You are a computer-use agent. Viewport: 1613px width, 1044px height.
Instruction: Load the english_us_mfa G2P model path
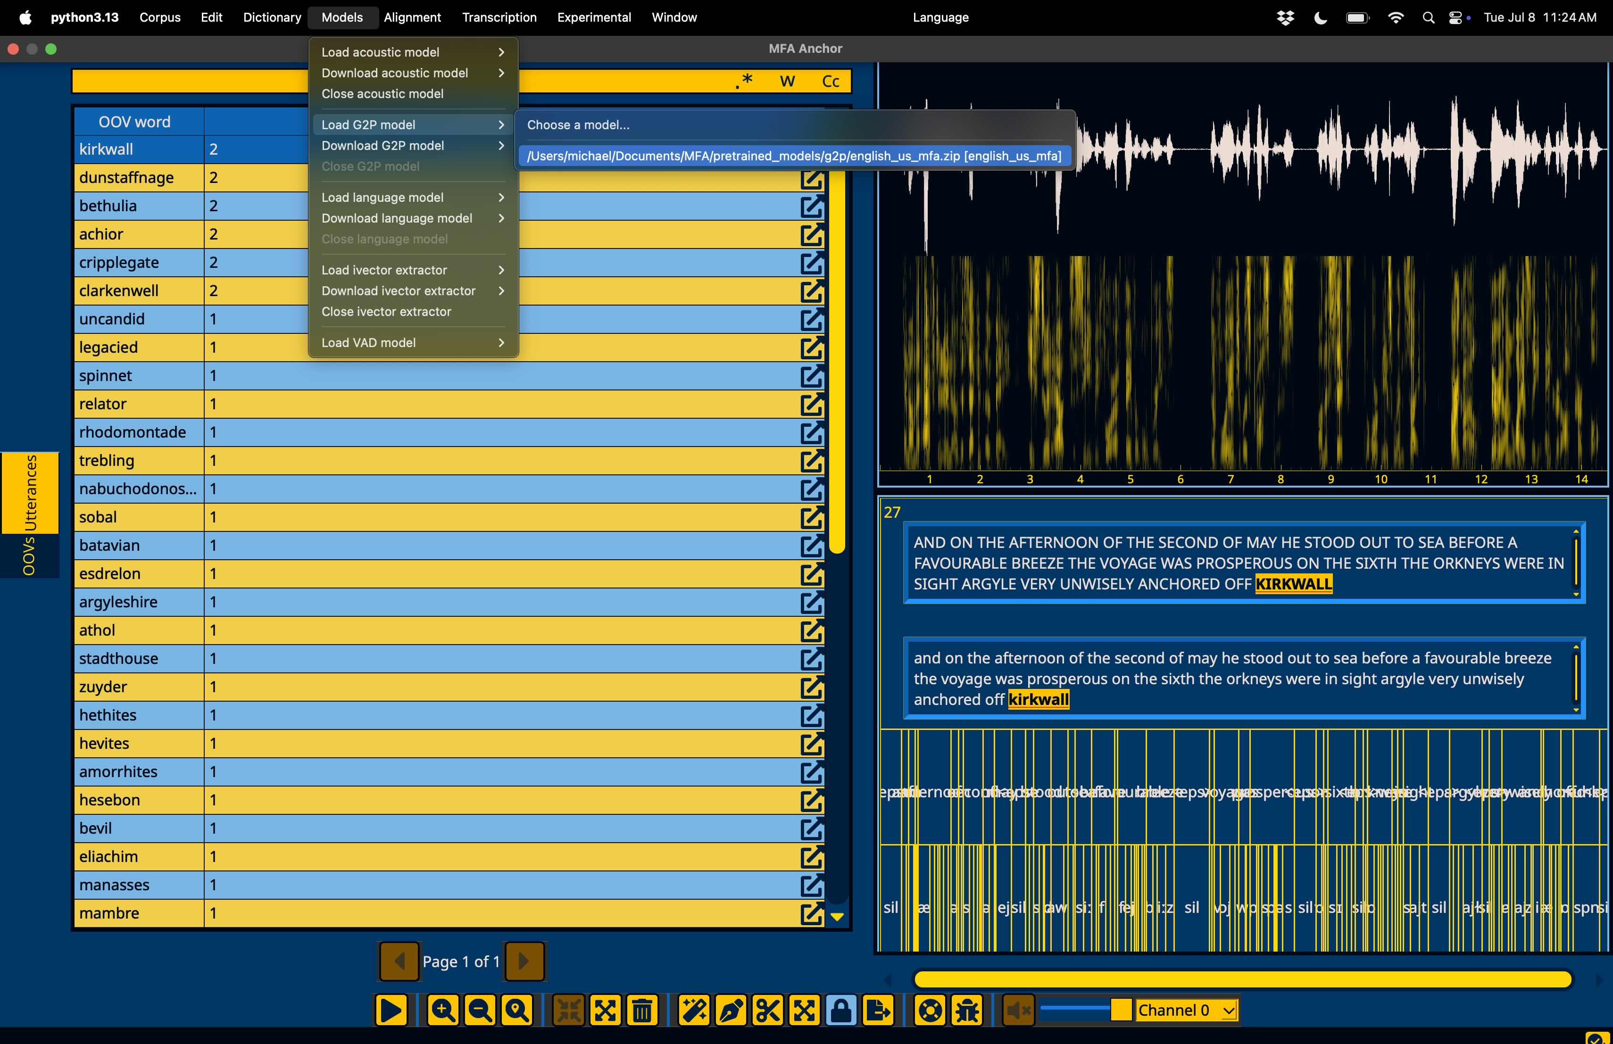[794, 156]
